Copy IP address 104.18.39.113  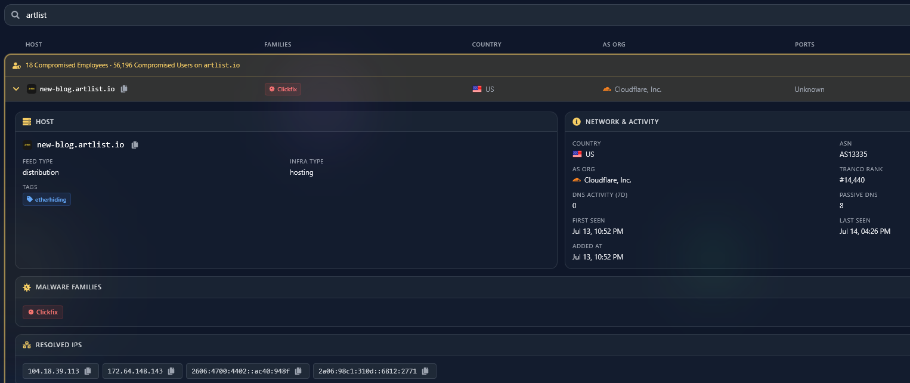pos(88,371)
